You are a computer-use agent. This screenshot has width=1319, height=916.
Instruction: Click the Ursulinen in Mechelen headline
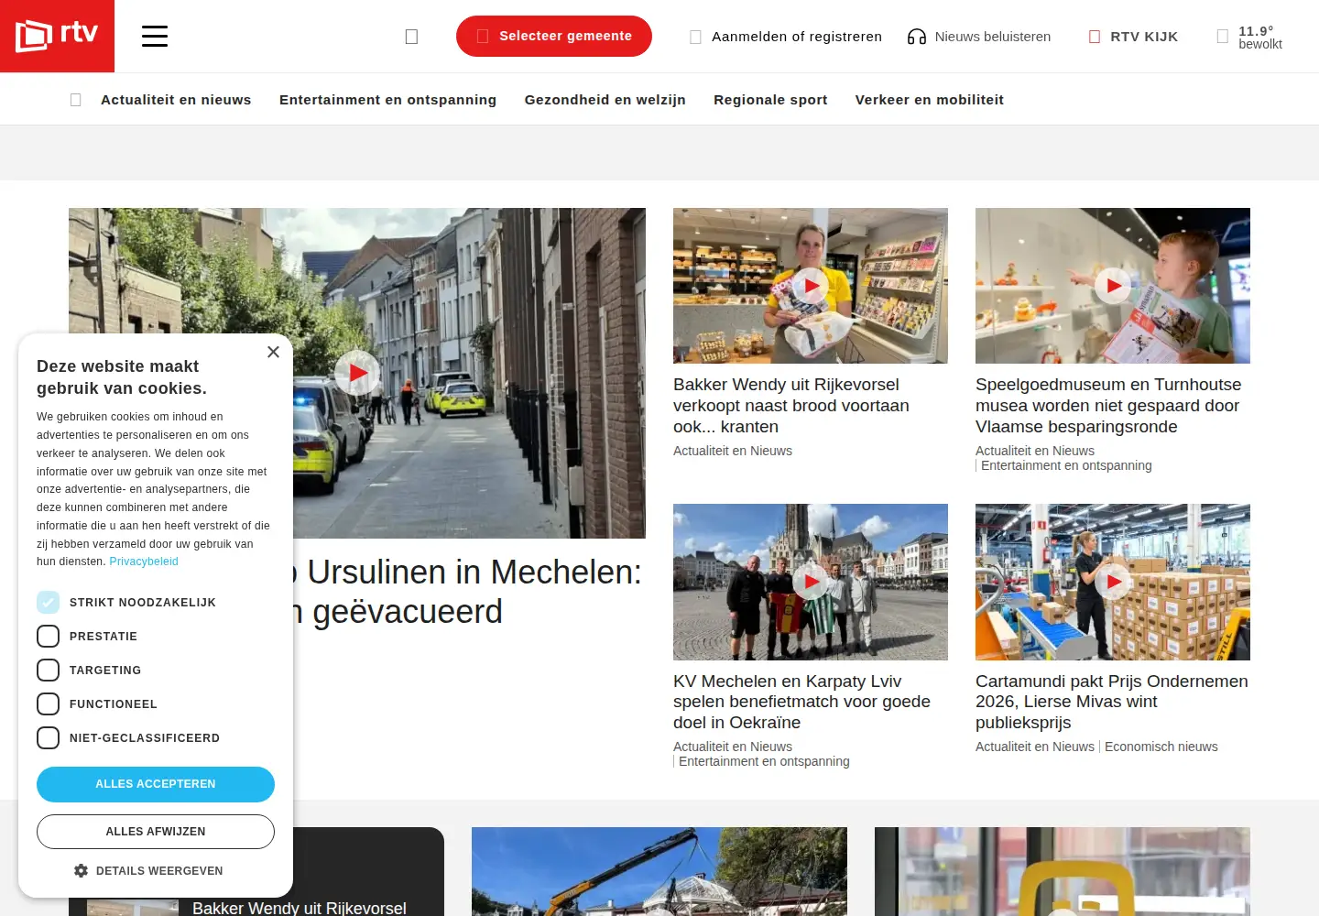[x=469, y=592]
